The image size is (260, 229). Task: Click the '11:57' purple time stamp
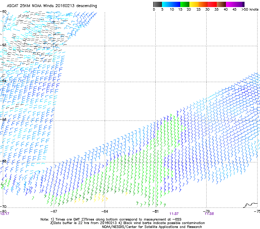(x=174, y=214)
